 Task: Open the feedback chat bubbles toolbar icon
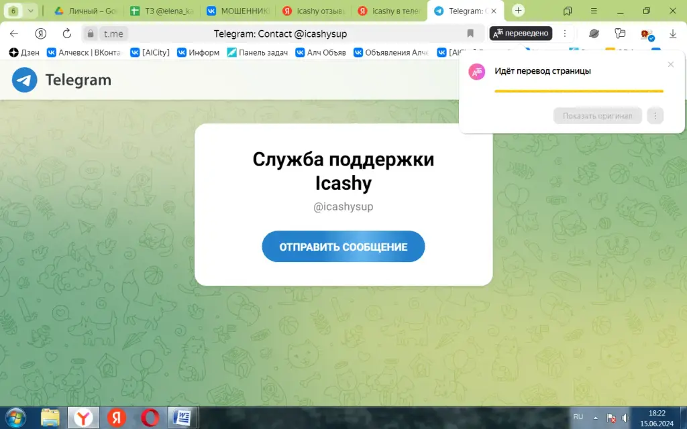(x=619, y=34)
